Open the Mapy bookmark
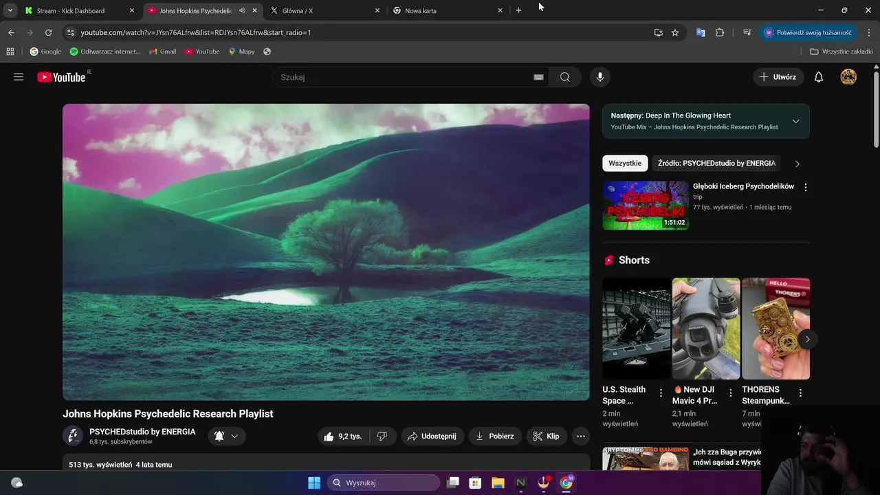The image size is (880, 495). pos(241,52)
